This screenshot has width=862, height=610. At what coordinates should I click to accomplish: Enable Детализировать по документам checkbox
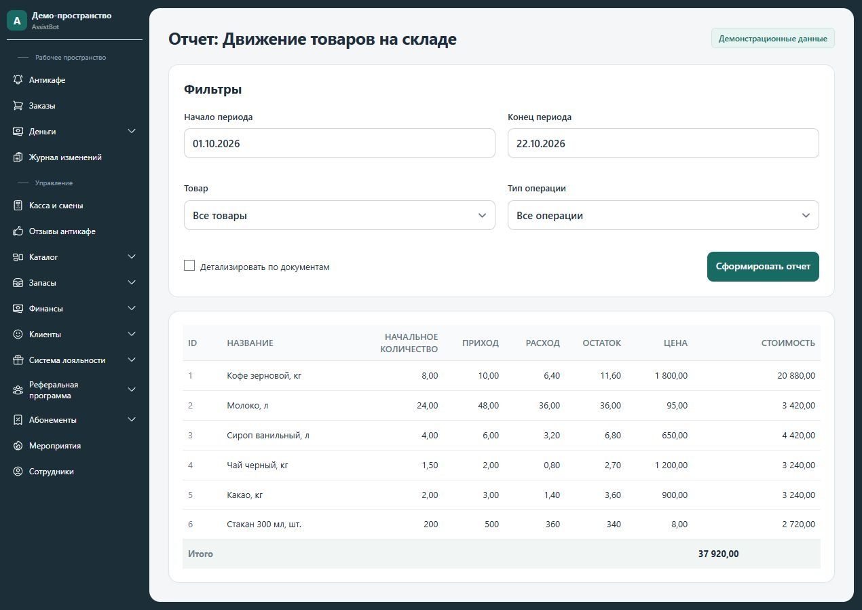[x=189, y=265]
